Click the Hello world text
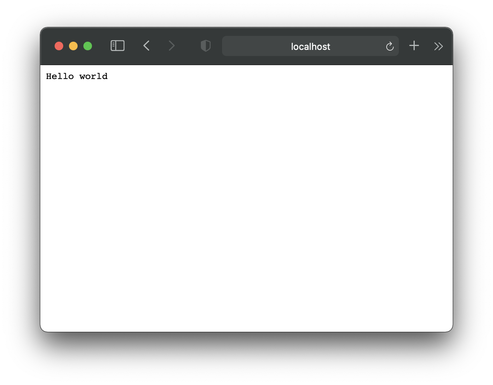 tap(77, 76)
